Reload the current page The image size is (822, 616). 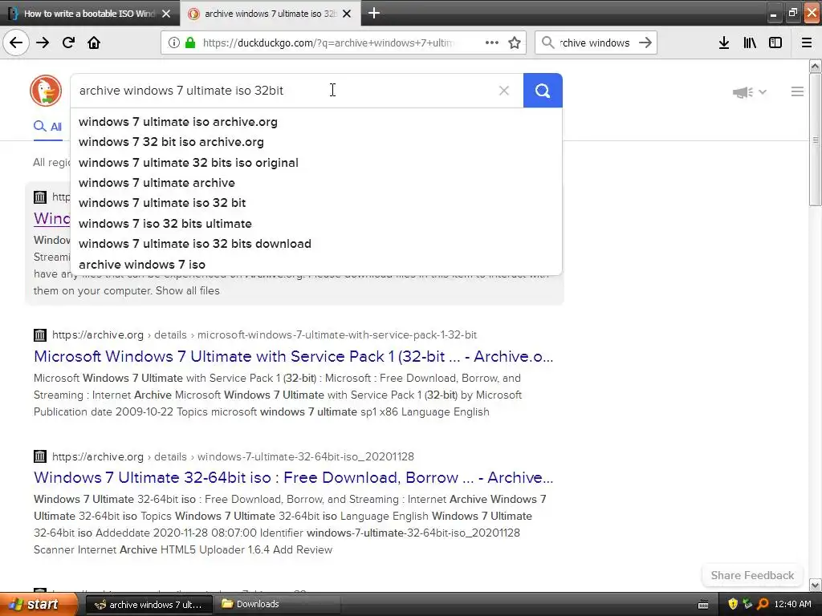click(x=68, y=43)
